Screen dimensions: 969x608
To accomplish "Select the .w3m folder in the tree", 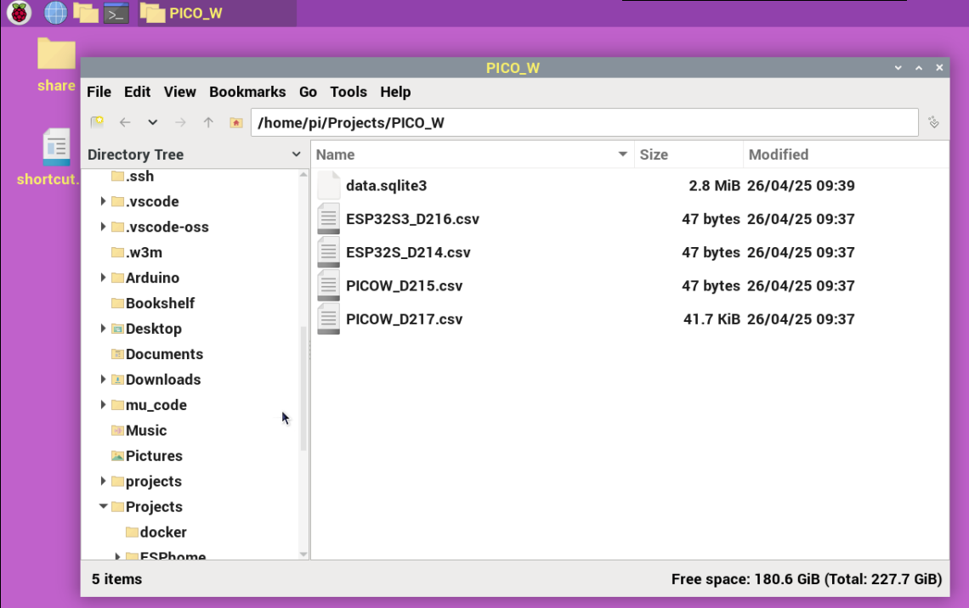I will tap(137, 252).
